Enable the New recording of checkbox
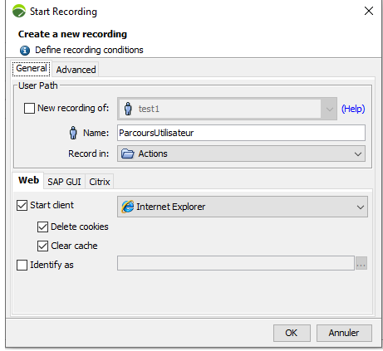Screen dimensions: 383x351 (29, 108)
